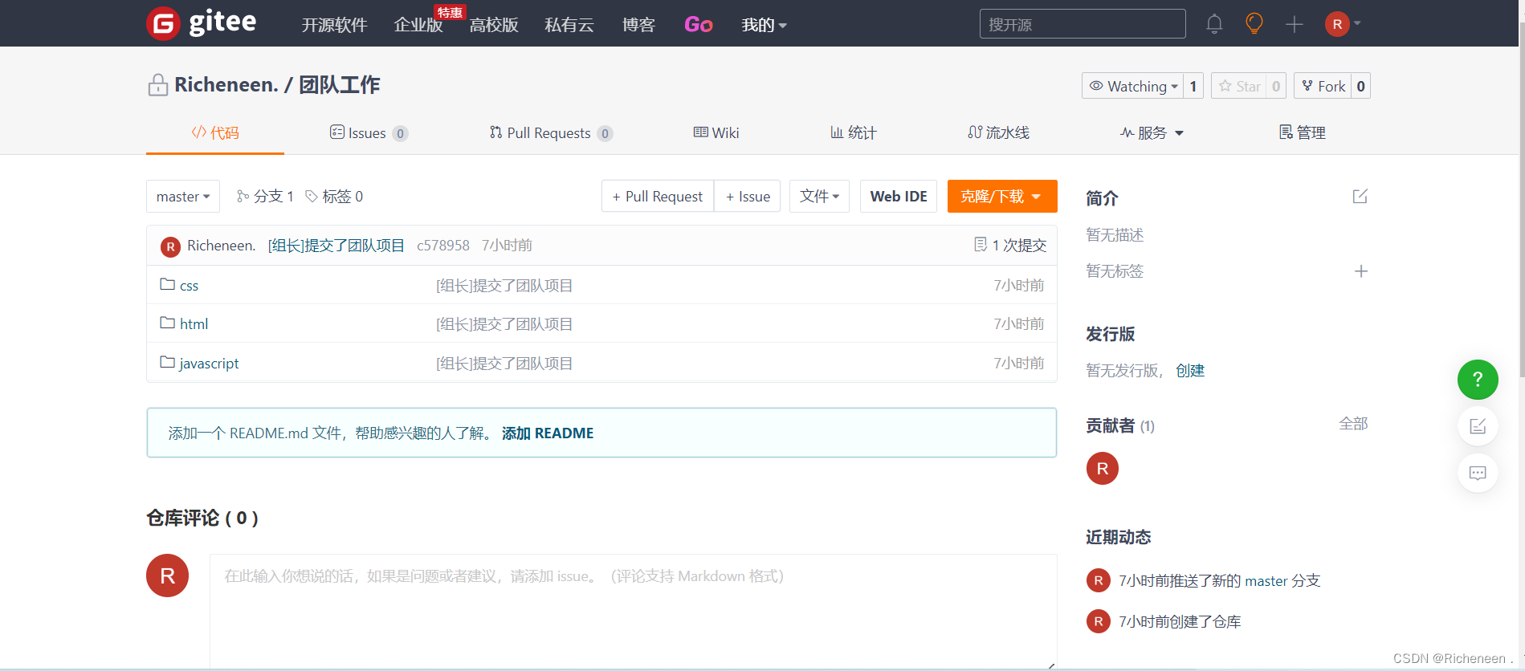Click the Gitee logo icon
The height and width of the screenshot is (671, 1525).
pos(163,23)
